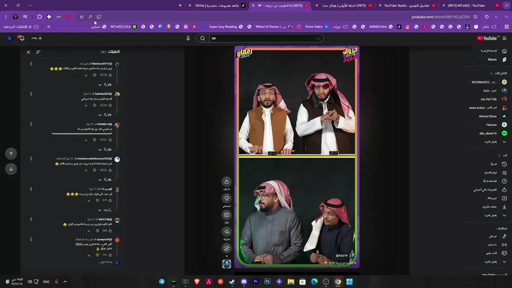The image size is (512, 288).
Task: Open Music in the Explore section
Action: [498, 236]
